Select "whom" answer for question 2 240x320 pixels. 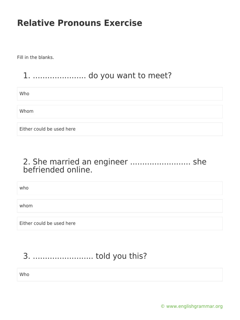120,206
